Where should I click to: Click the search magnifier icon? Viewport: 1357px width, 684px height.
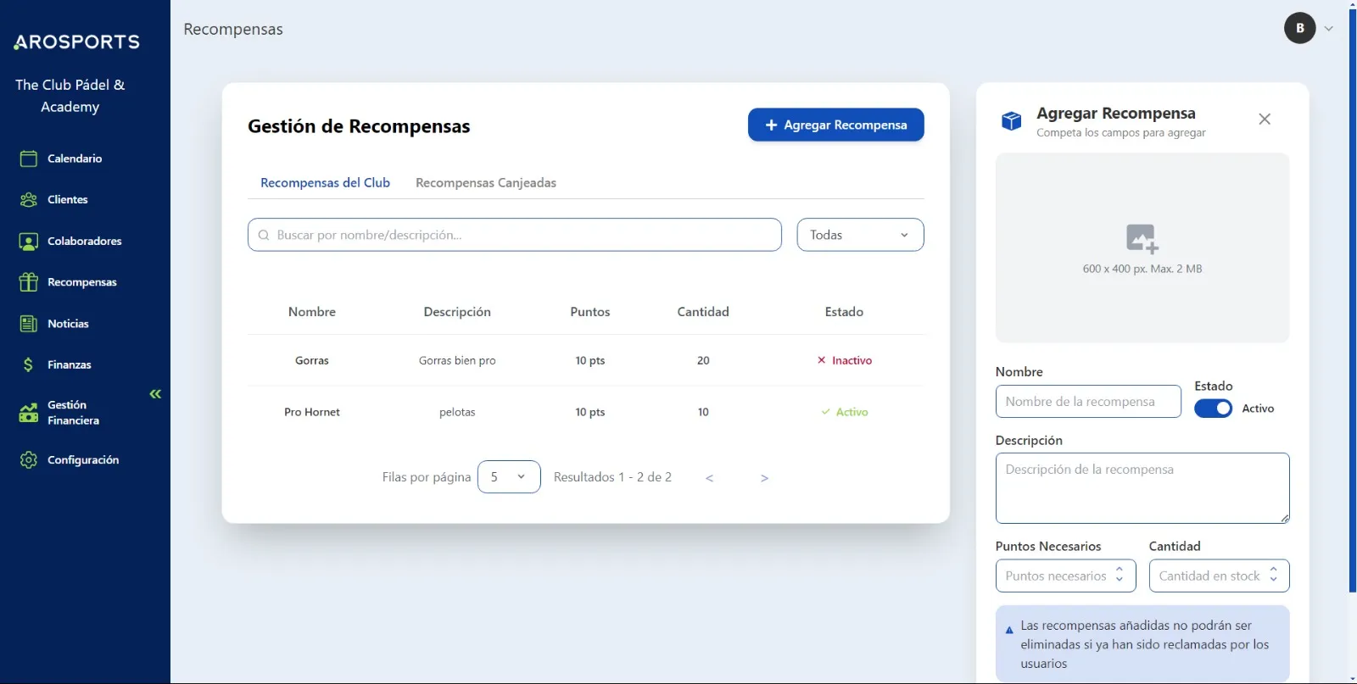coord(264,235)
